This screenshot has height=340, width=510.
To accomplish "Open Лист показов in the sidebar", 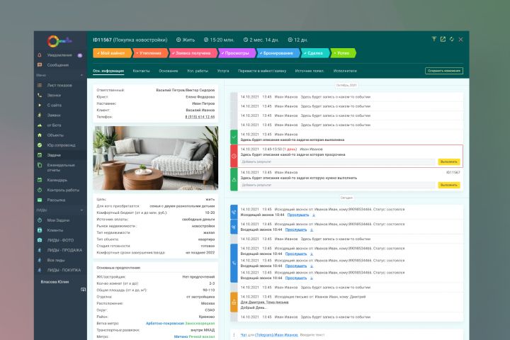I will coord(59,85).
